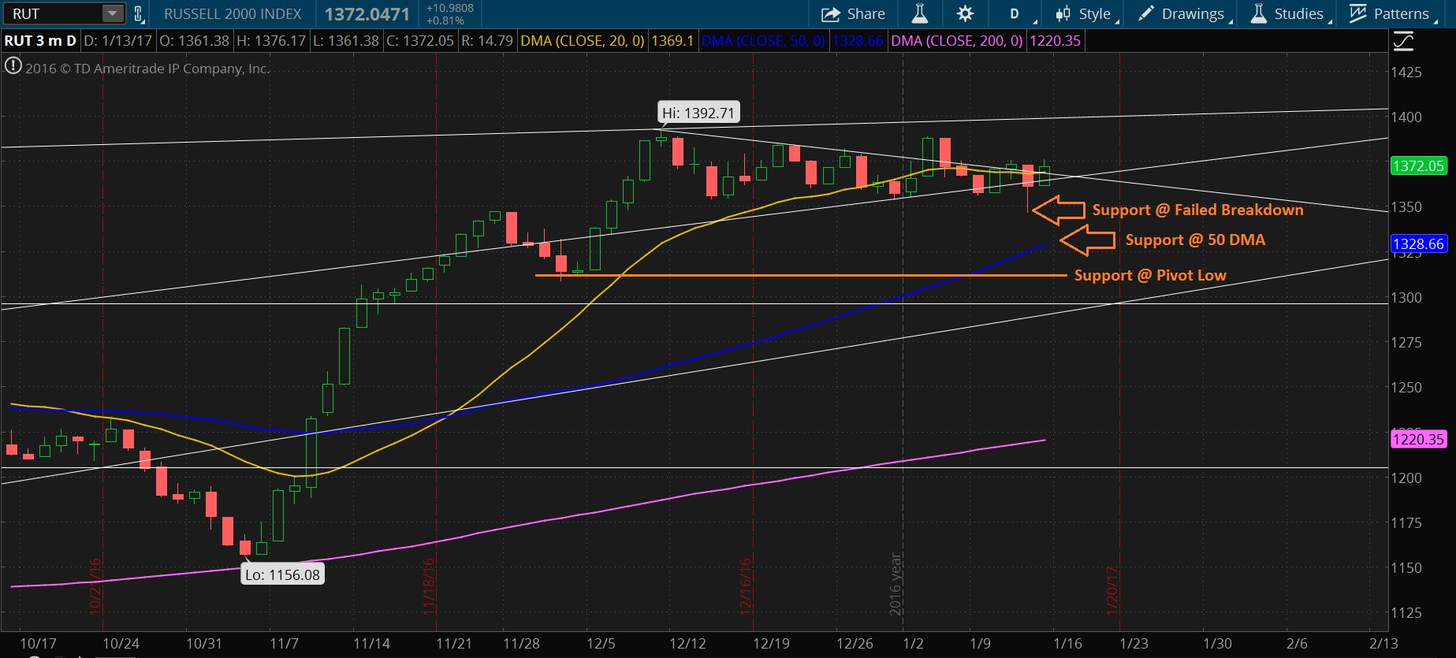Screen dimensions: 1456x658
Task: Open the Style menu
Action: point(1086,14)
